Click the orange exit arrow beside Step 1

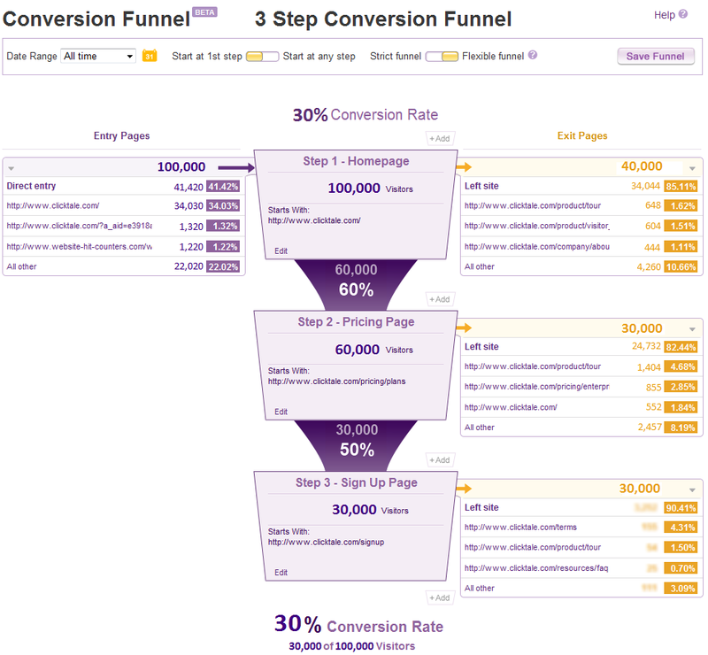[x=464, y=166]
